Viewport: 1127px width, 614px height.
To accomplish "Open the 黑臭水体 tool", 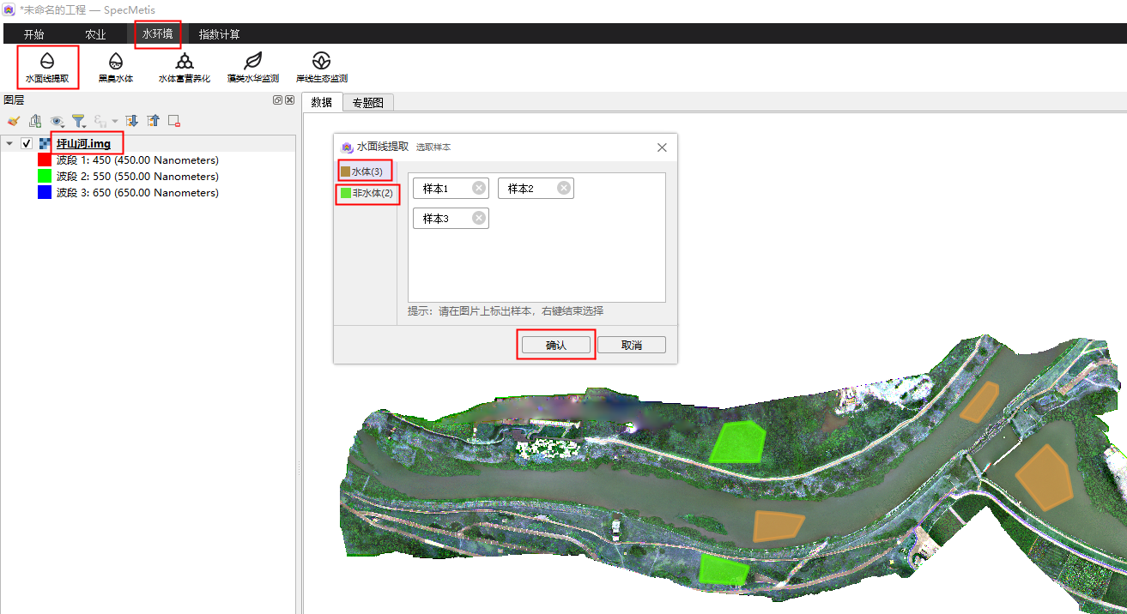I will [x=116, y=67].
